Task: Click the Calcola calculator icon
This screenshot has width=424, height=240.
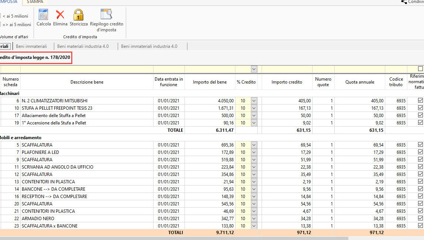Action: (x=44, y=15)
